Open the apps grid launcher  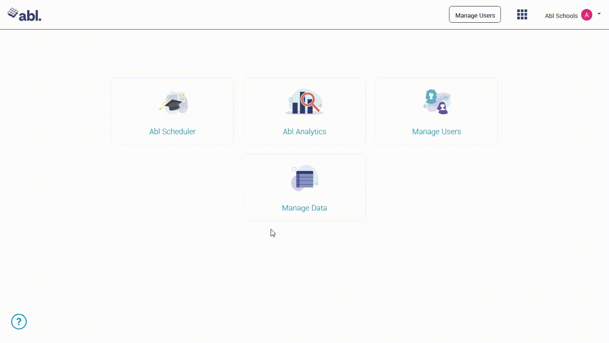pos(522,15)
